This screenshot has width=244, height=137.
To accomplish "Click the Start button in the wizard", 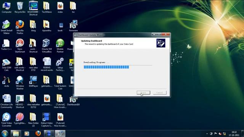I will pos(143,92).
